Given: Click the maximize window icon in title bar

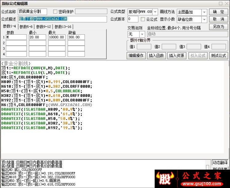Looking at the screenshot, I should (220, 3).
